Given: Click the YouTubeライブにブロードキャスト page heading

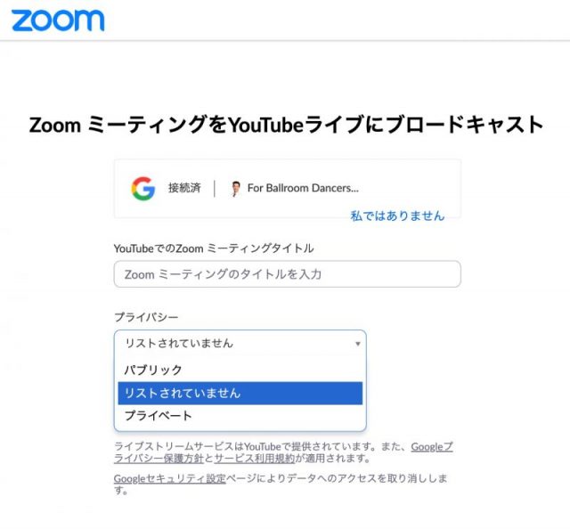Looking at the screenshot, I should (x=286, y=125).
